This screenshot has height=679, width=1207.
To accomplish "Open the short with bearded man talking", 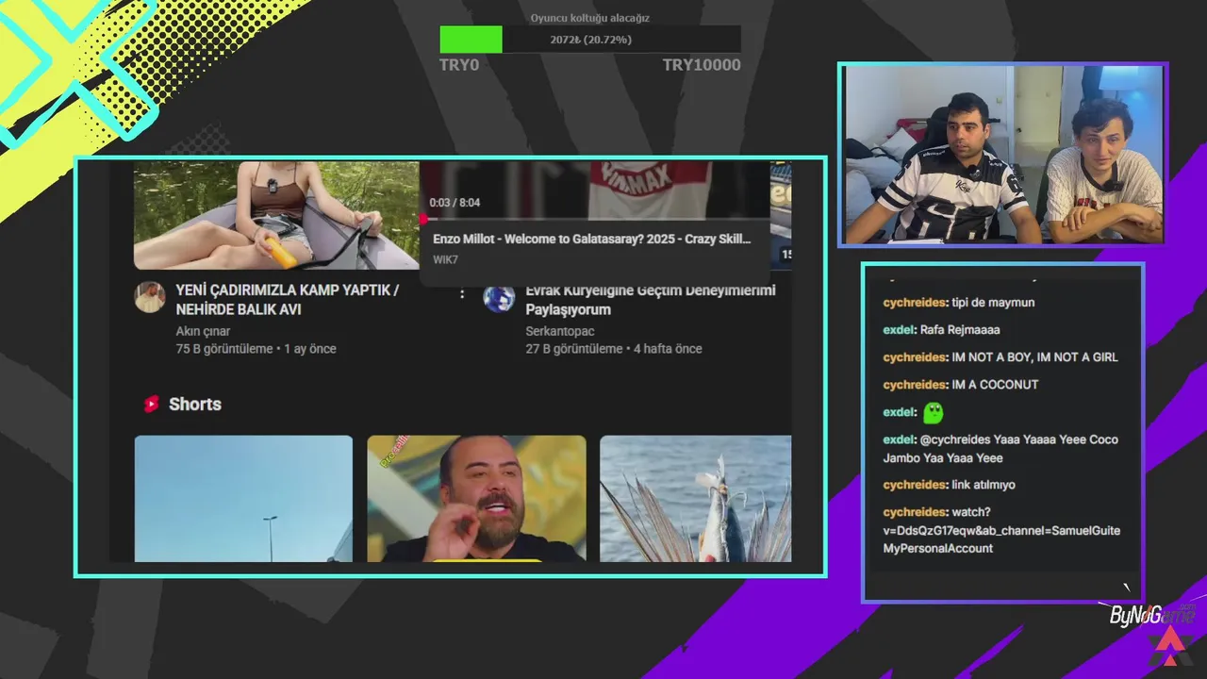I will 476,498.
